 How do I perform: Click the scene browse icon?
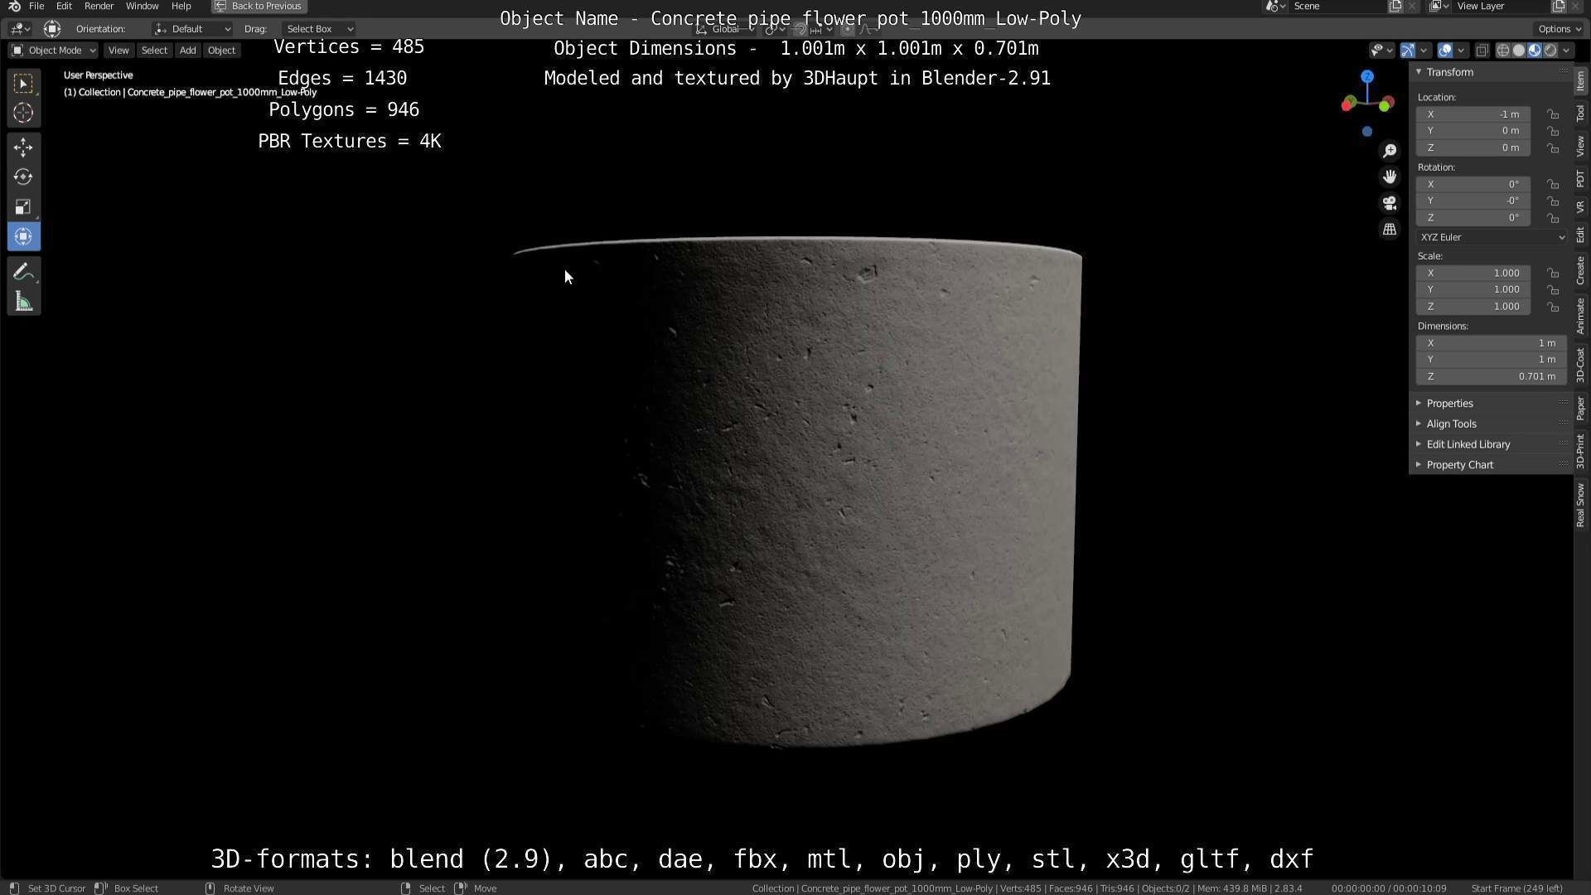(1275, 6)
